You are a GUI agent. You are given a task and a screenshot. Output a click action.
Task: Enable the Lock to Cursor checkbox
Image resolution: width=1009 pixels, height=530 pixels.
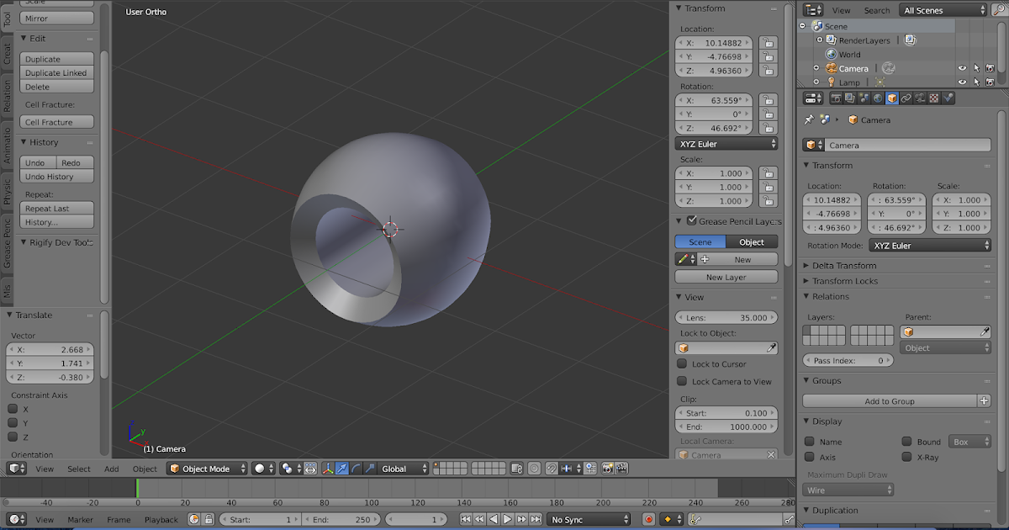[683, 363]
